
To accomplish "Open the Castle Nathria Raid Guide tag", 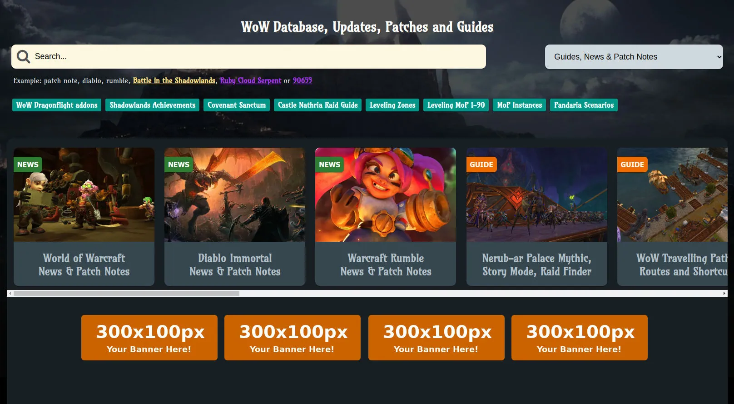I will coord(317,105).
